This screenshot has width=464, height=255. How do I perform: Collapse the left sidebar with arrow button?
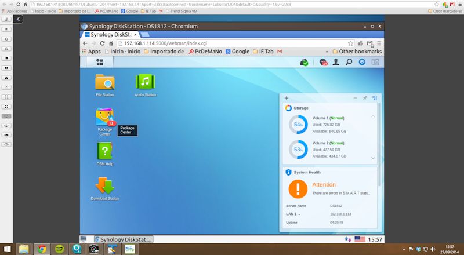coord(18,19)
